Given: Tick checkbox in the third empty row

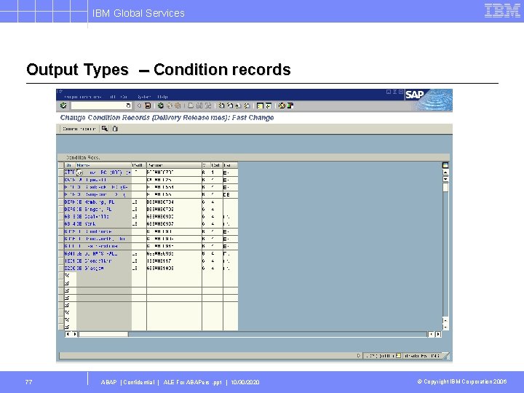Looking at the screenshot, I should (x=67, y=290).
